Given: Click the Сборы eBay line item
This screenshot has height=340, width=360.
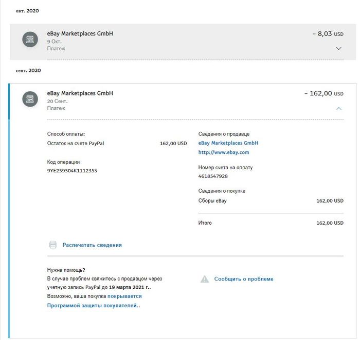Looking at the screenshot, I should [x=212, y=201].
